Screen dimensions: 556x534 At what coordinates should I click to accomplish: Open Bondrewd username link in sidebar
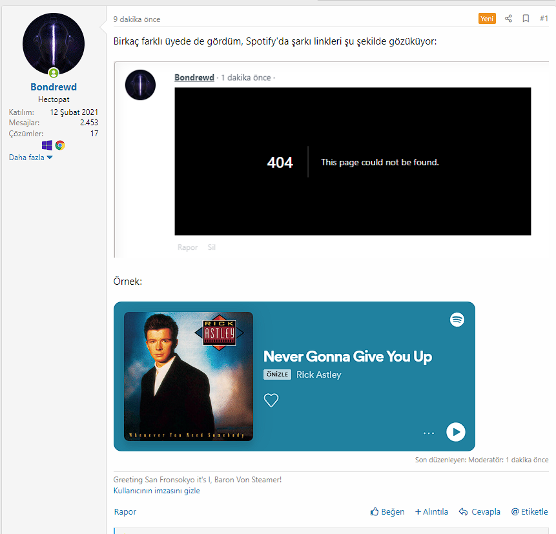pyautogui.click(x=54, y=87)
